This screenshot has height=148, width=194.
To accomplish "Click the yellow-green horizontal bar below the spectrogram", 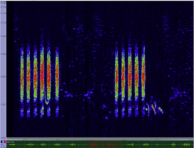I will 100,138.
